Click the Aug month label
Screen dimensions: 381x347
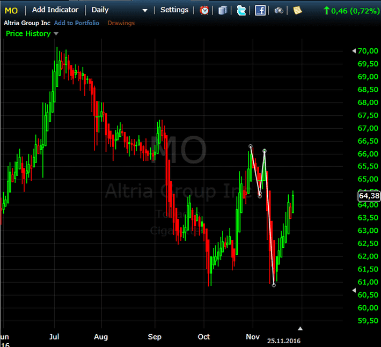point(101,337)
